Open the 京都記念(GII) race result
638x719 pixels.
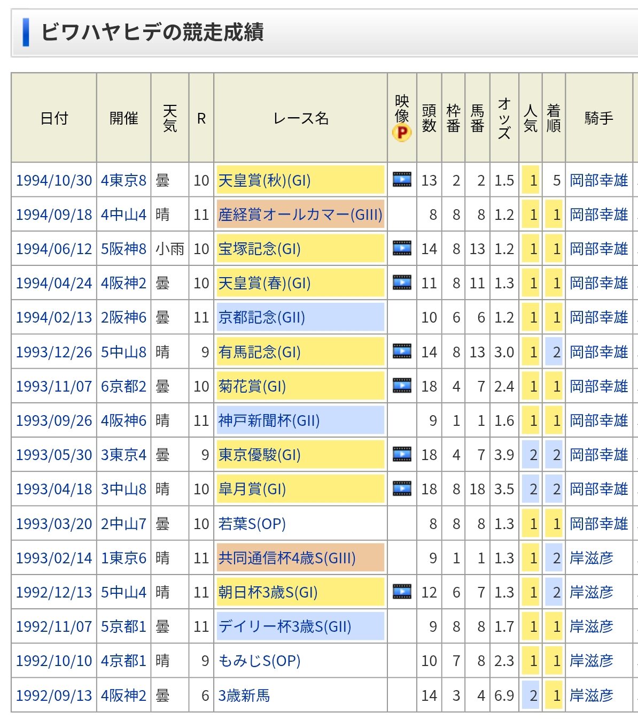pos(261,317)
